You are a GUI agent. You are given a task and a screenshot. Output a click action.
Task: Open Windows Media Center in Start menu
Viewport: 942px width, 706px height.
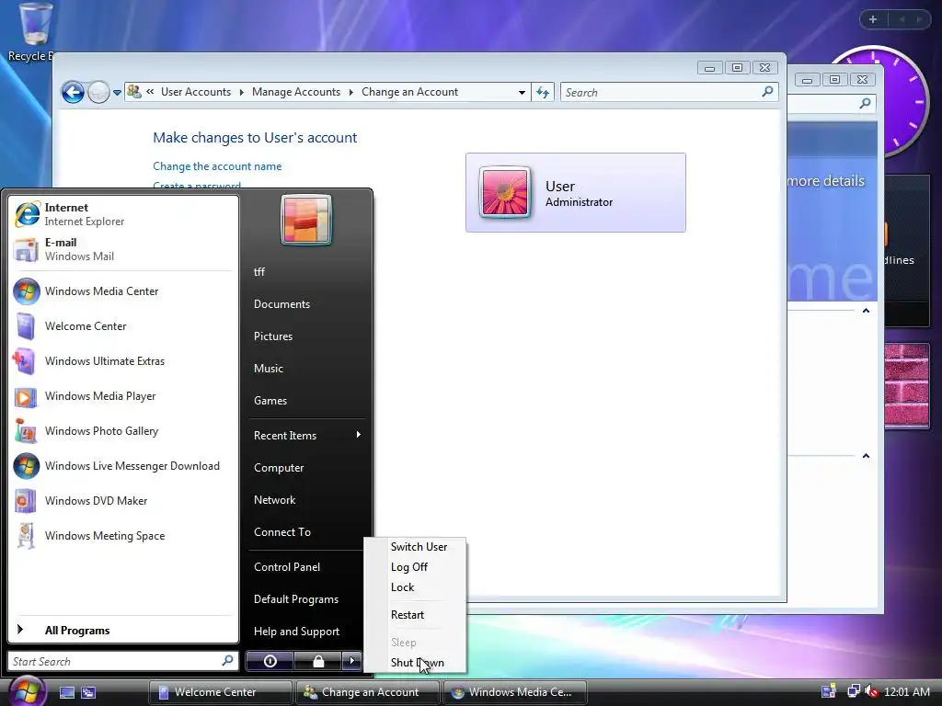click(123, 291)
